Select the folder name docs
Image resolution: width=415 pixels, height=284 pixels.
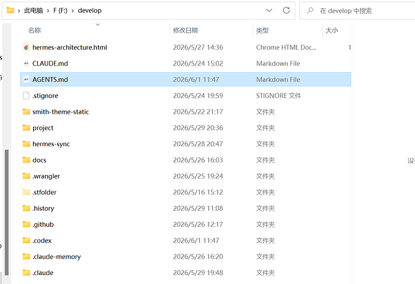(39, 160)
